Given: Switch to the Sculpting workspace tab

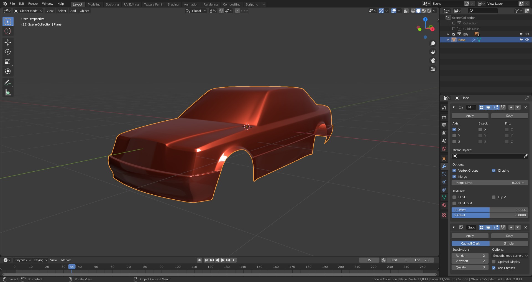Looking at the screenshot, I should coord(112,4).
